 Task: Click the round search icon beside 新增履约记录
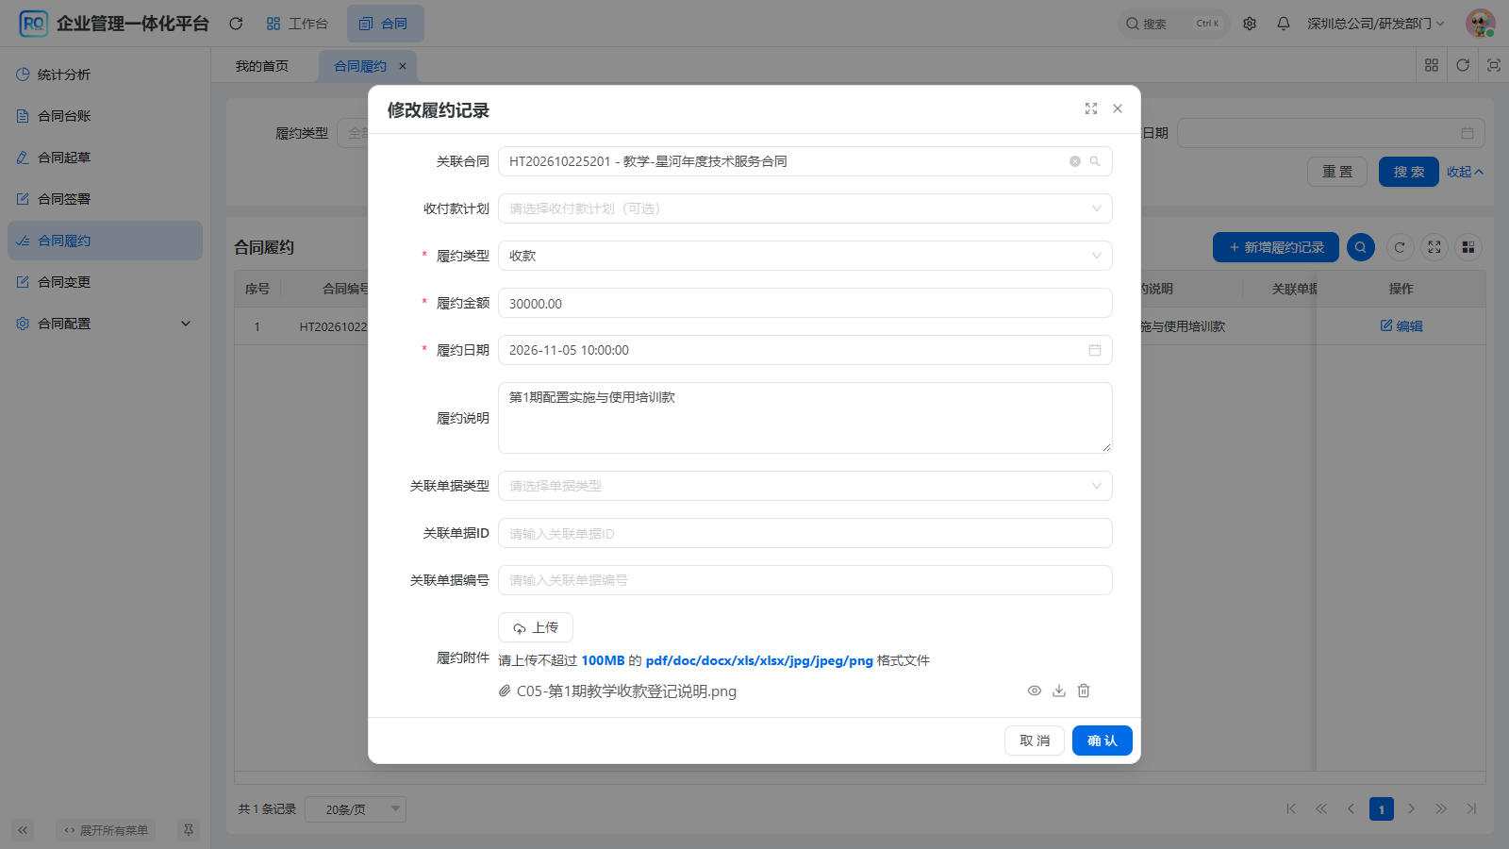pos(1361,247)
